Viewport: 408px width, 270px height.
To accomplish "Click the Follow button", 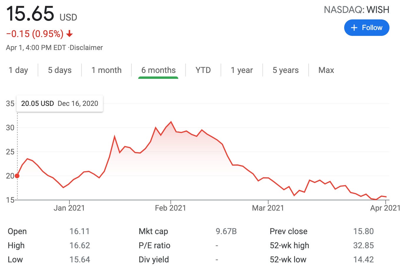I will click(x=367, y=28).
